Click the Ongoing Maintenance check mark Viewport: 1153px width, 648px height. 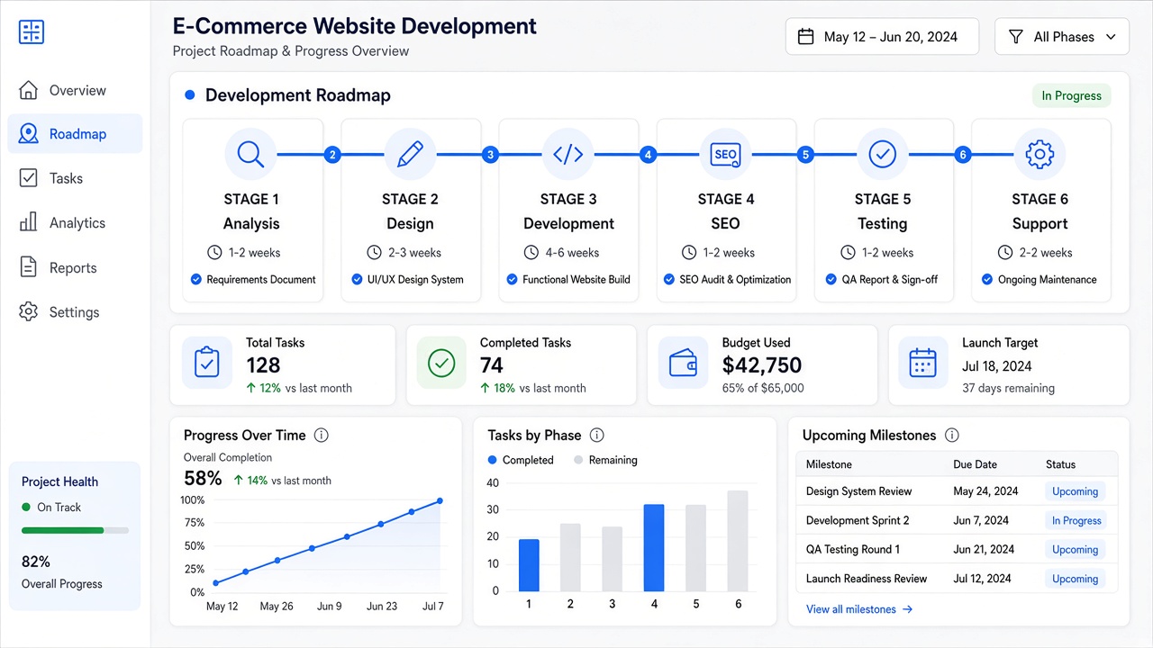(987, 280)
